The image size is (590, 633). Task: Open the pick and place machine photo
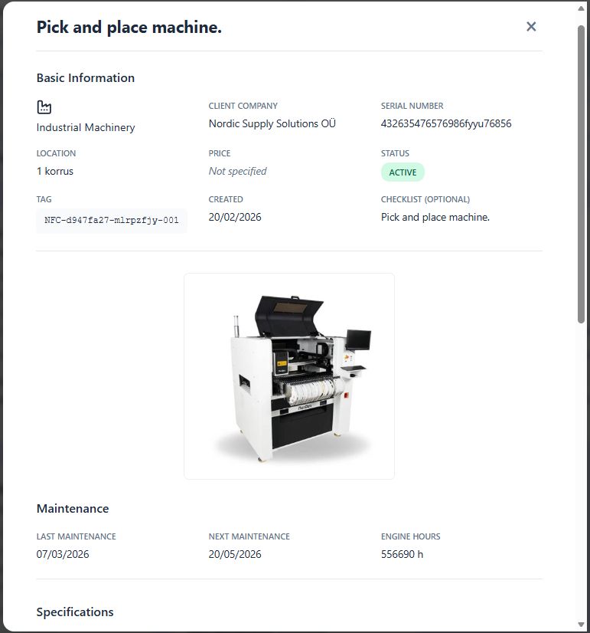(x=289, y=376)
